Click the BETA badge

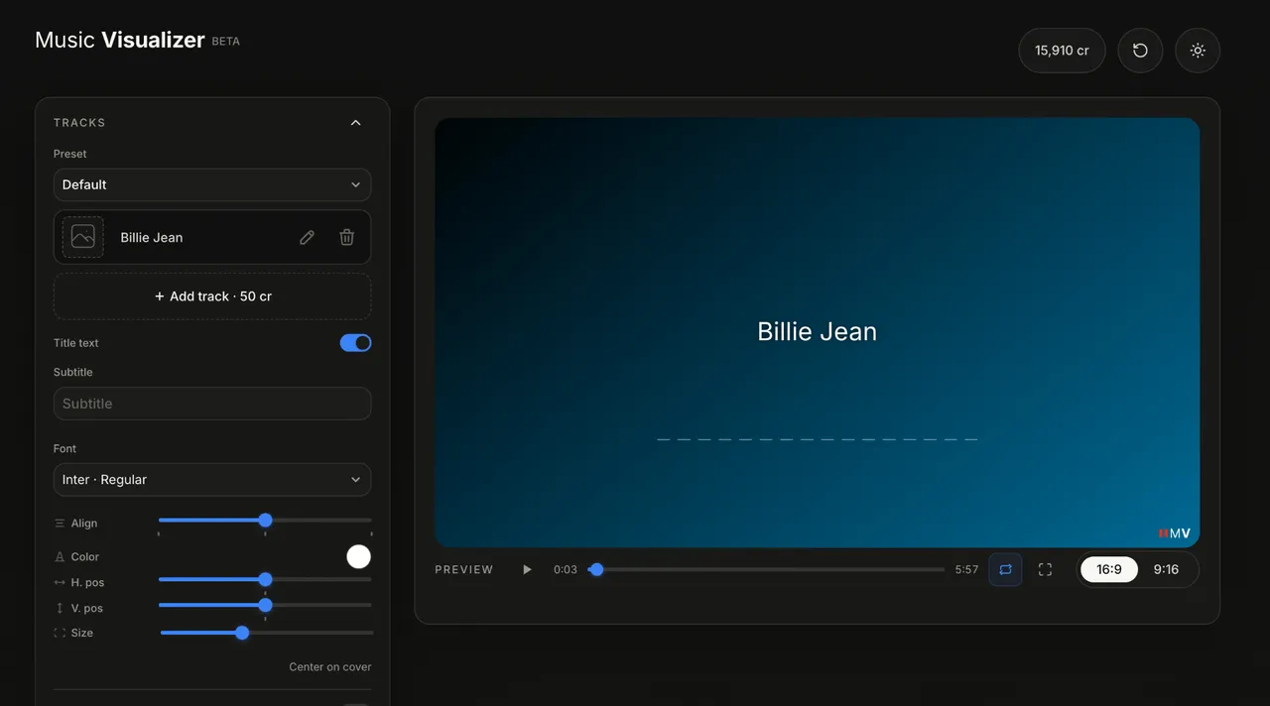[x=226, y=42]
